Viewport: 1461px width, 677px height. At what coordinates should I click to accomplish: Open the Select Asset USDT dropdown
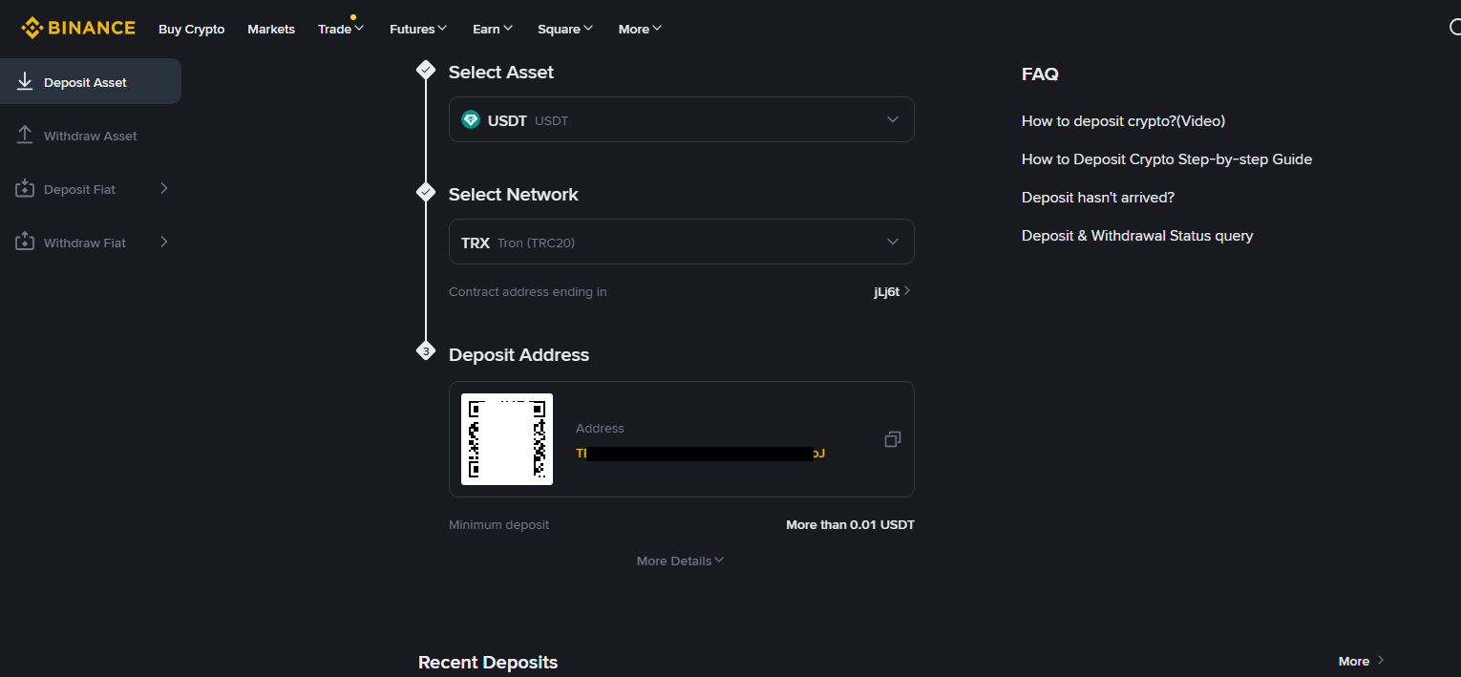[682, 119]
